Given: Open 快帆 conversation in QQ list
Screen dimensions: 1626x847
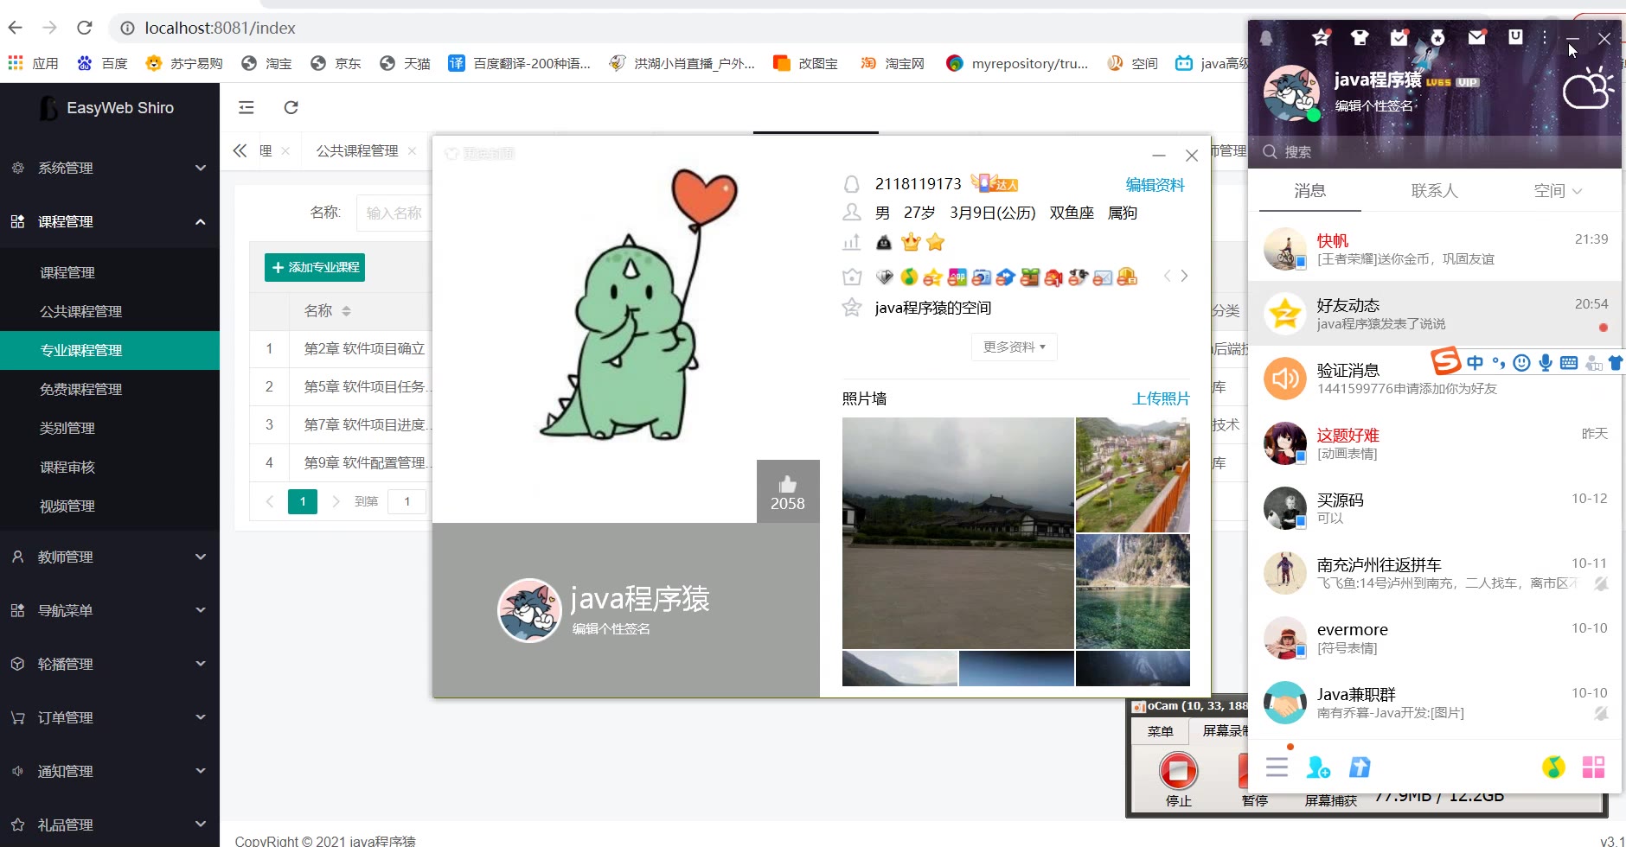Looking at the screenshot, I should (x=1435, y=249).
